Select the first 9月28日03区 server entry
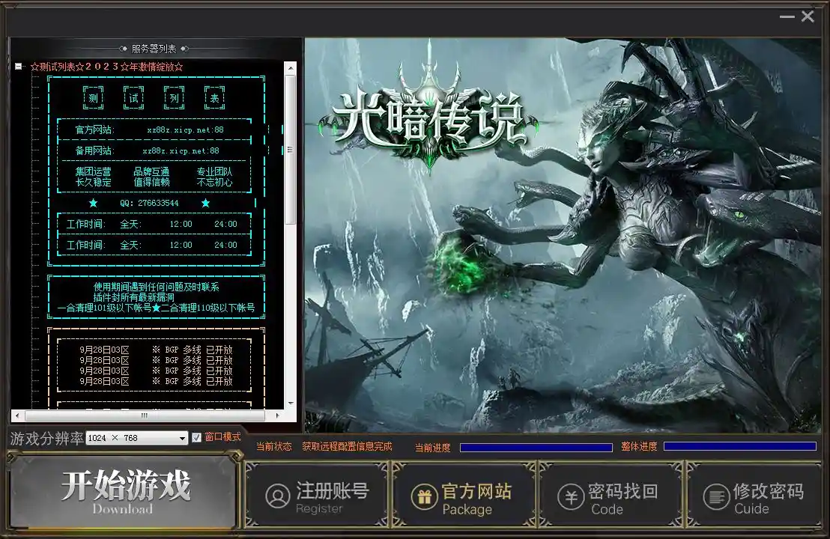The width and height of the screenshot is (830, 539). [x=156, y=350]
